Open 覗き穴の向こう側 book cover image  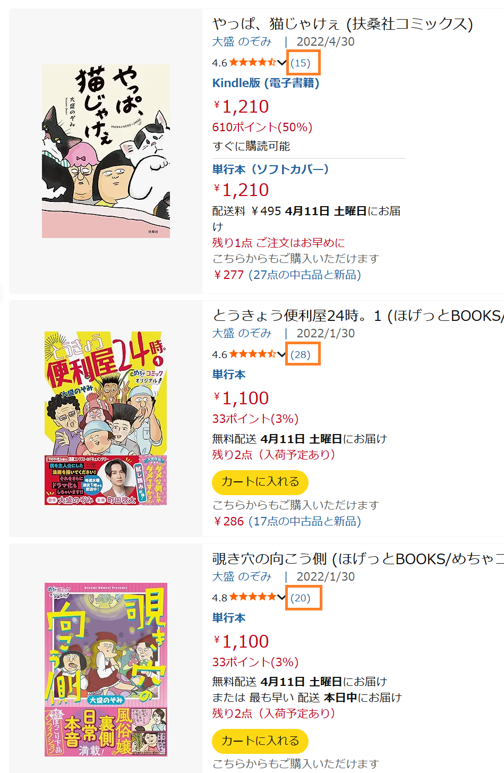(x=106, y=669)
